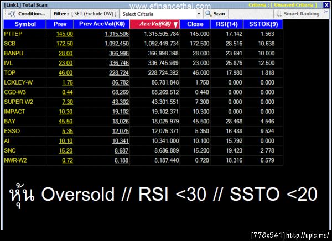Select the IMPACT symbol
Image resolution: width=332 pixels, height=241 pixels.
point(14,112)
